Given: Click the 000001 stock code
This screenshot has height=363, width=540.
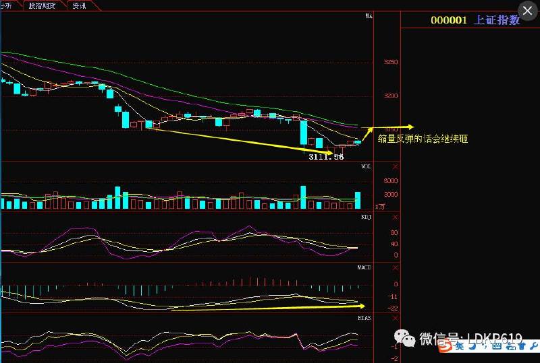Looking at the screenshot, I should click(x=449, y=20).
